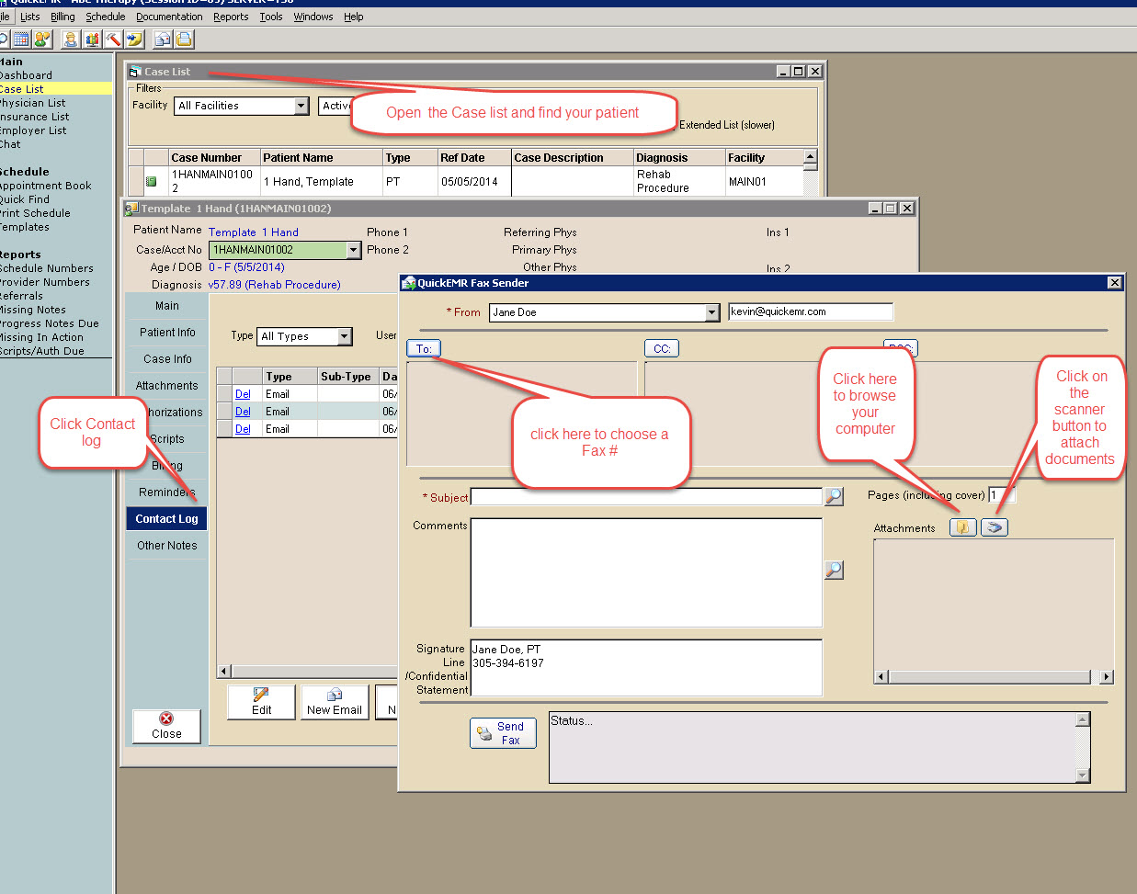
Task: Click the Comments text box
Action: click(646, 572)
